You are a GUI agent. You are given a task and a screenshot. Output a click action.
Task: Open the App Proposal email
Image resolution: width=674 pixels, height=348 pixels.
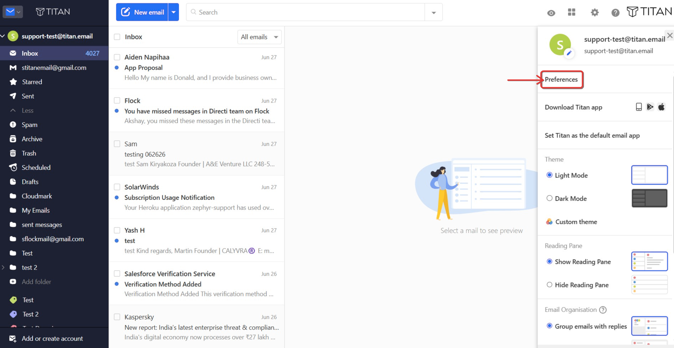coord(197,68)
